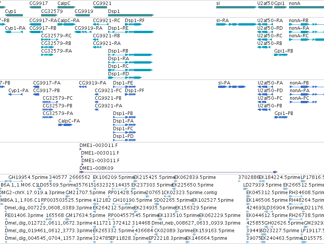The width and height of the screenshot is (324, 244).
Task: Select EST EK146664.5prime
Action: click(x=206, y=238)
